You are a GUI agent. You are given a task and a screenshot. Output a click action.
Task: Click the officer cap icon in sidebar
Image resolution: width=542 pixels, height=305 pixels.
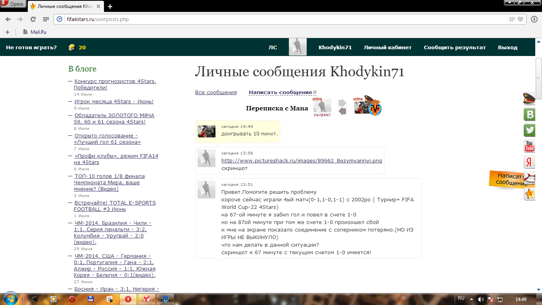point(529,98)
